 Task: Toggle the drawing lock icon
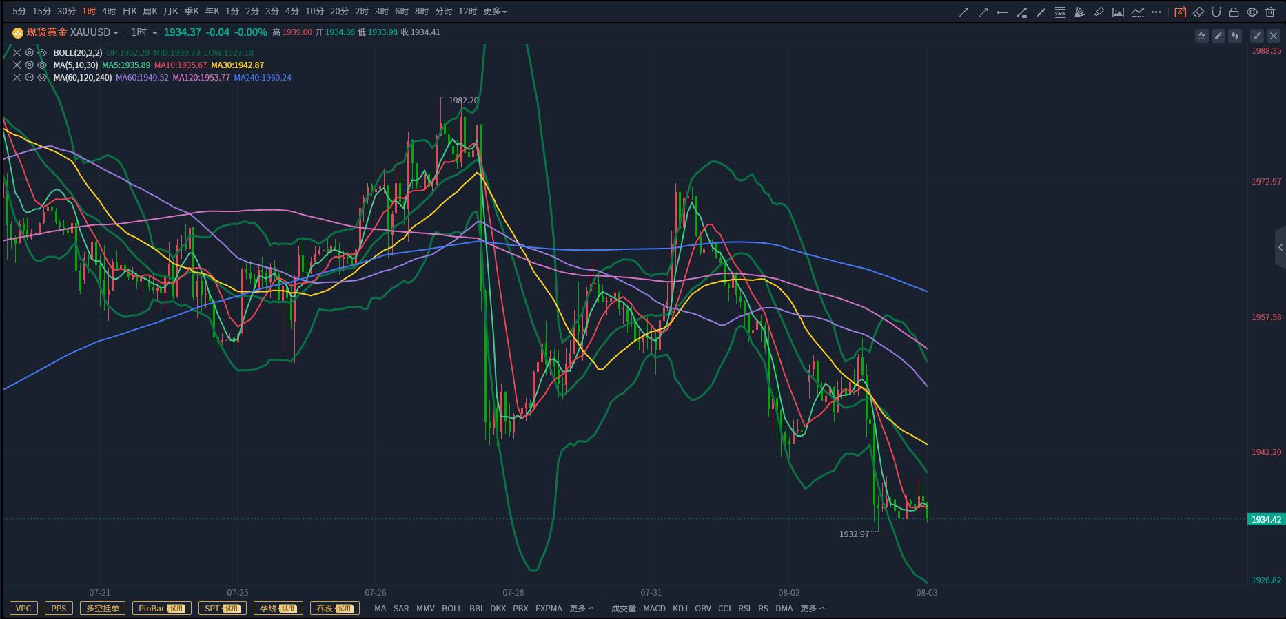tap(1234, 12)
